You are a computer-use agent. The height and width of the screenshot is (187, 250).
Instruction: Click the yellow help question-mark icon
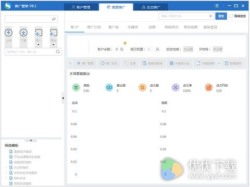coord(125,43)
